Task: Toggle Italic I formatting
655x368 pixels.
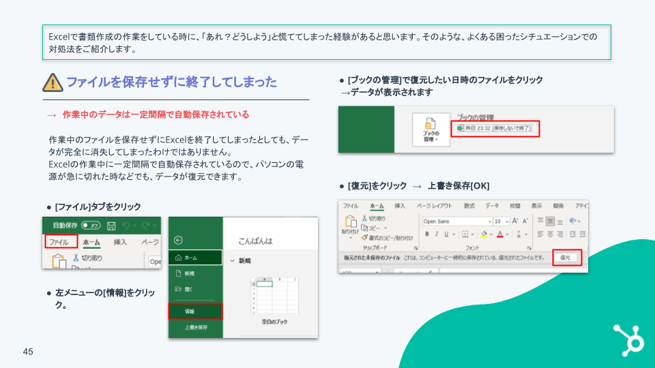Action: click(x=437, y=234)
